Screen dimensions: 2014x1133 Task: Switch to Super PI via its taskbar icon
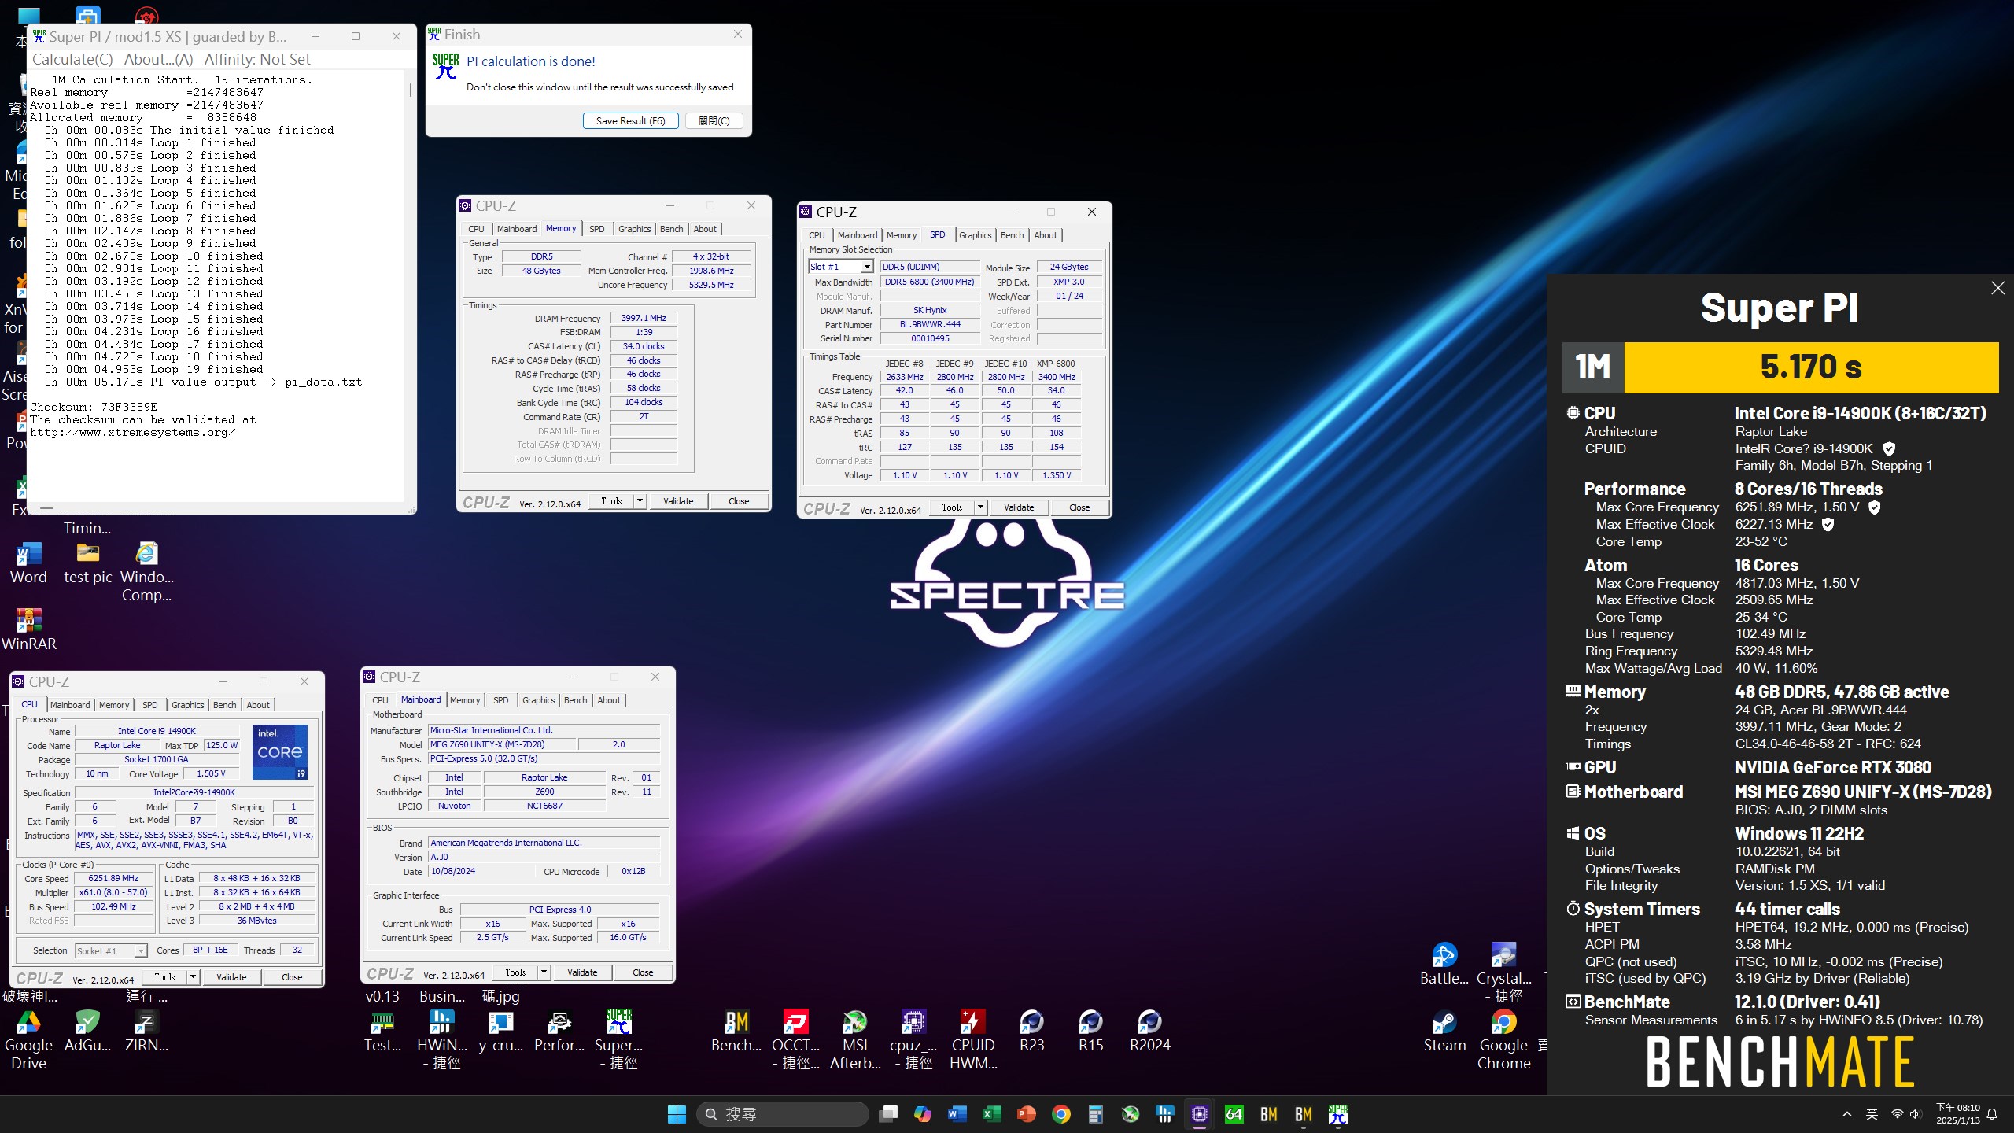[1337, 1114]
